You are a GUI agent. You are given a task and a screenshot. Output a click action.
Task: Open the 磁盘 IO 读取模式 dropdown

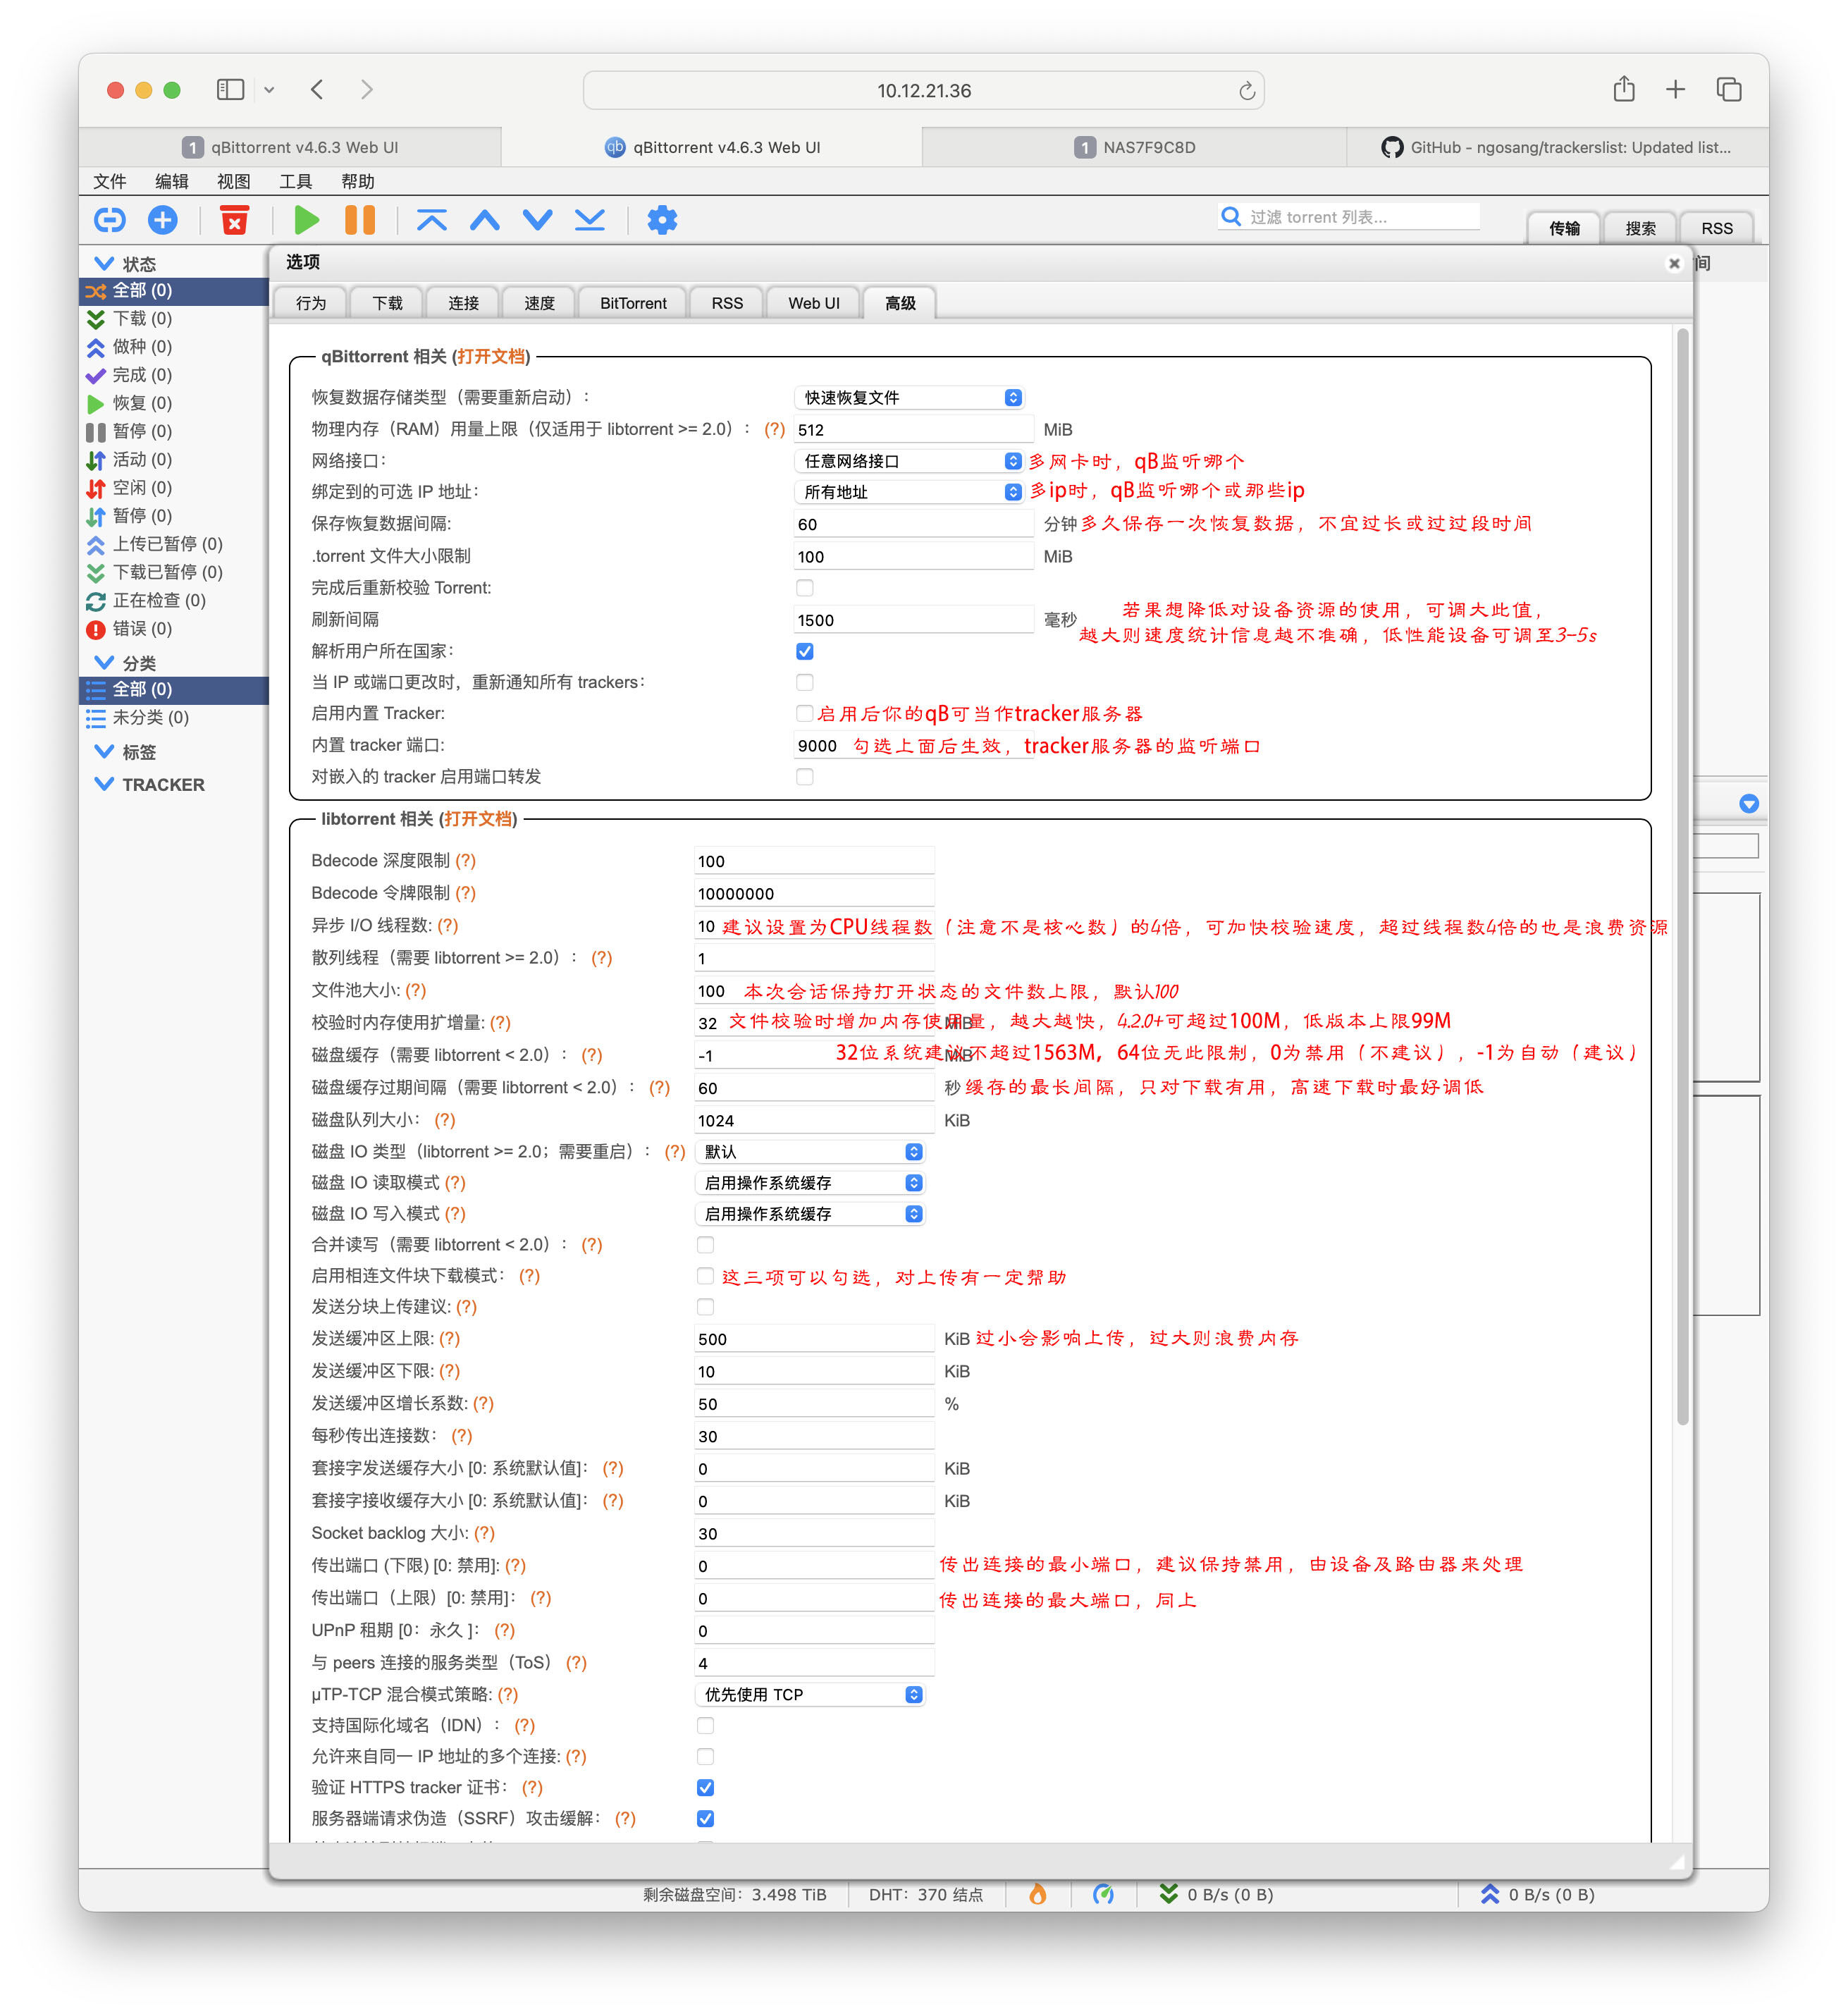810,1183
